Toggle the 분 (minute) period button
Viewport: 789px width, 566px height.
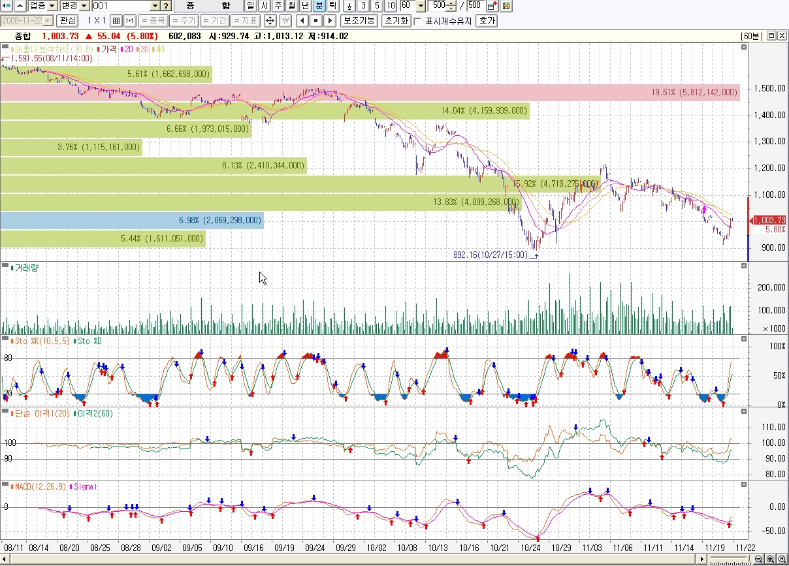(x=319, y=6)
